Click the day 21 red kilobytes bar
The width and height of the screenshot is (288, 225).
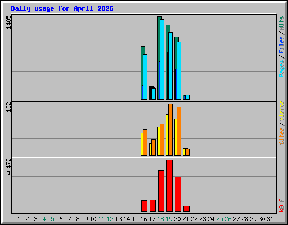[x=186, y=209]
